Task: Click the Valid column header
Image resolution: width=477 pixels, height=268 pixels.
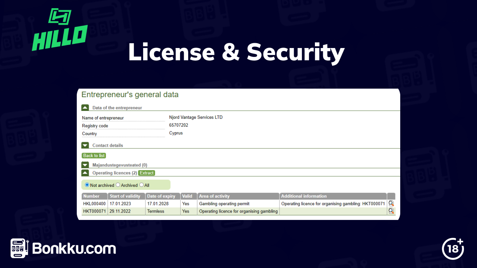Action: point(189,196)
